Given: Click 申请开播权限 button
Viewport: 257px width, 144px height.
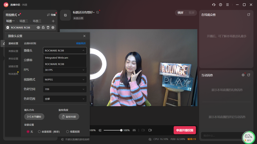Looking at the screenshot, I should pyautogui.click(x=184, y=130).
